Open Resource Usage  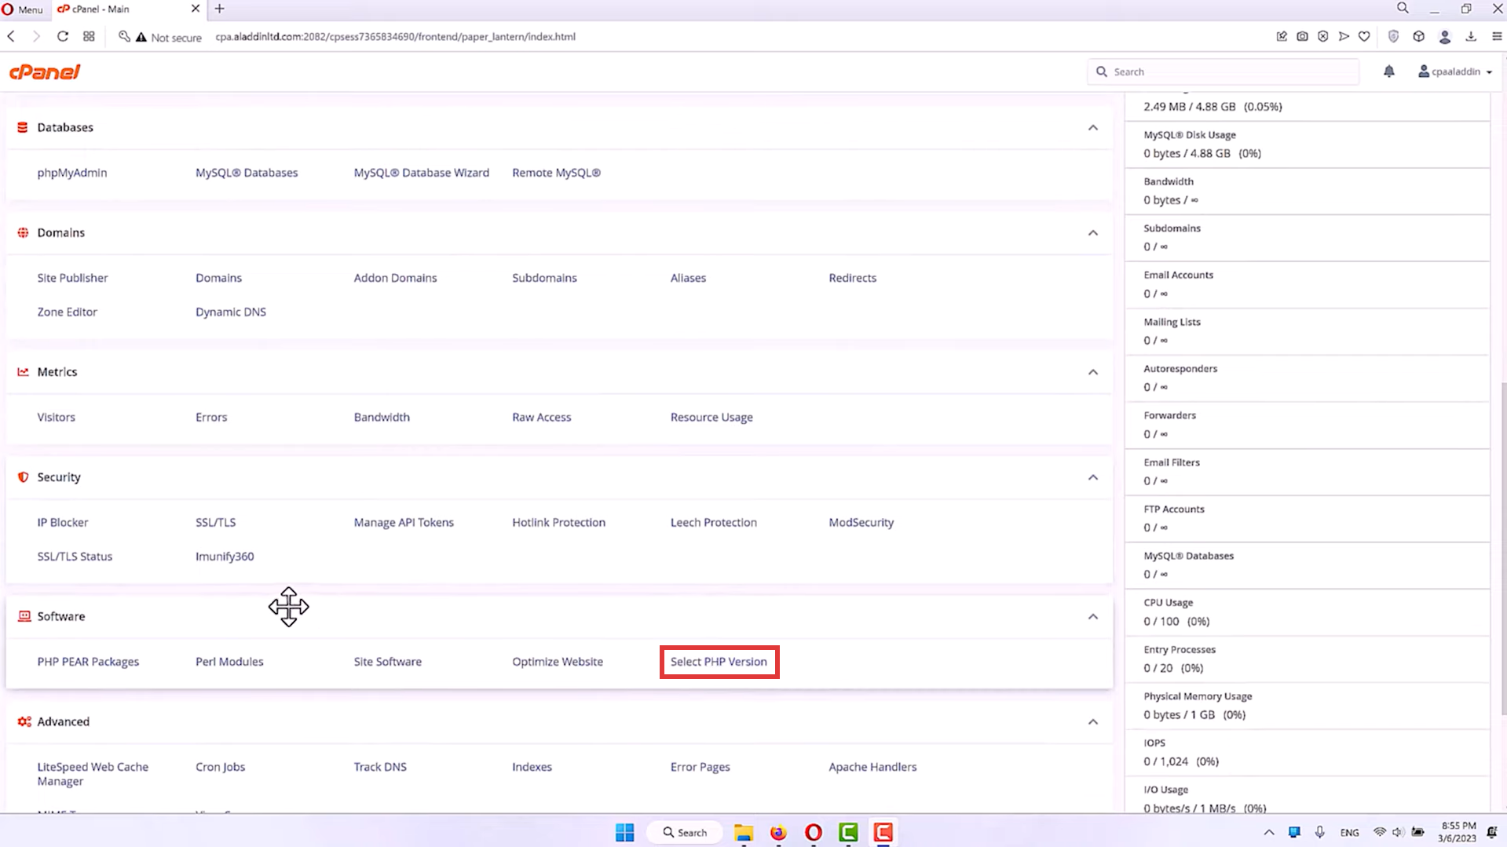coord(711,418)
